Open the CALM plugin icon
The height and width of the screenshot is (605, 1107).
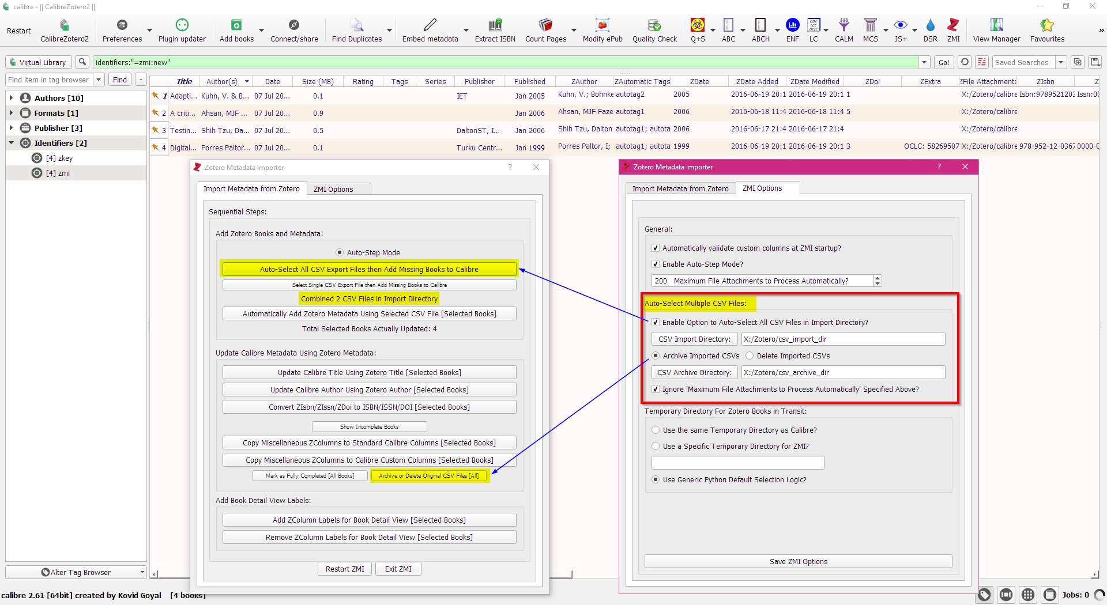(844, 25)
